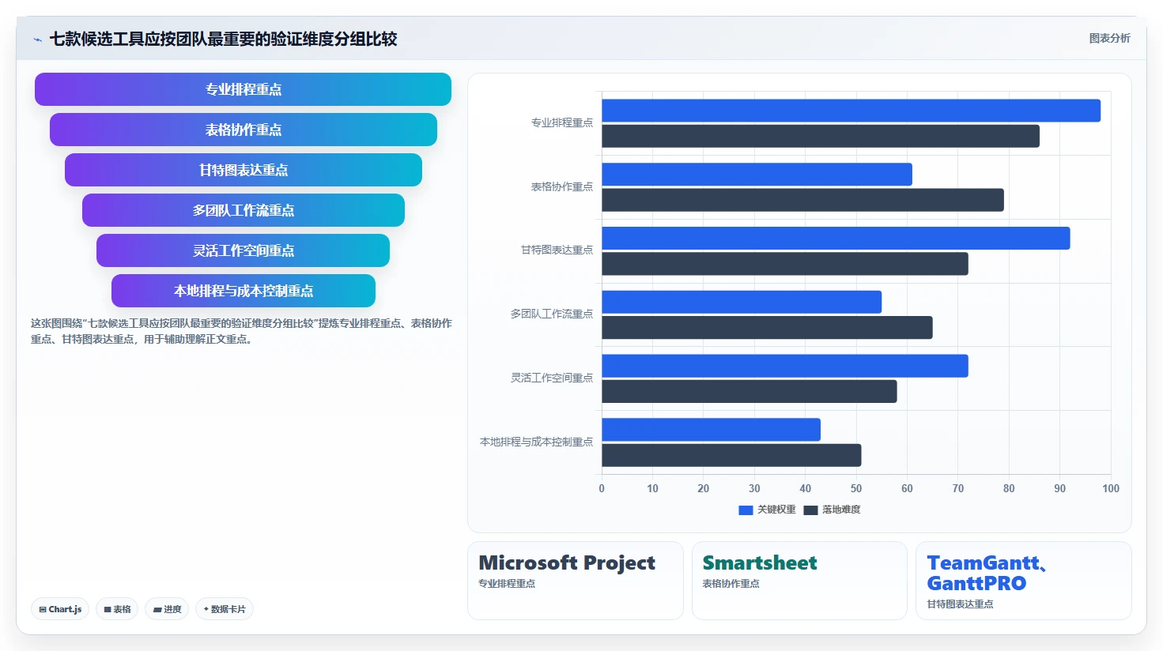Click the dark 本地排程与成本控制重点 bar
Image resolution: width=1163 pixels, height=651 pixels.
pos(731,455)
